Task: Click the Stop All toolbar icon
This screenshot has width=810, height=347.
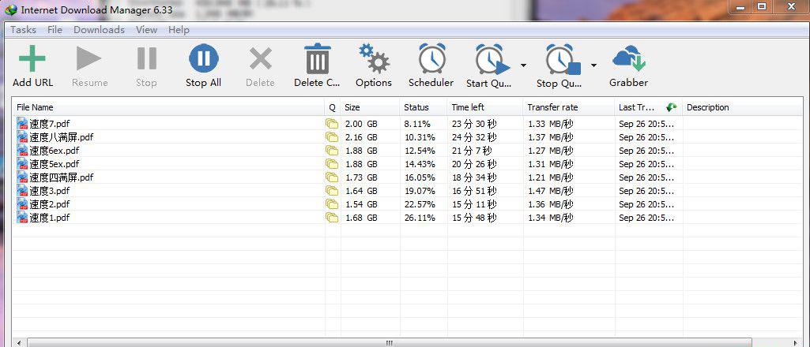Action: click(204, 58)
